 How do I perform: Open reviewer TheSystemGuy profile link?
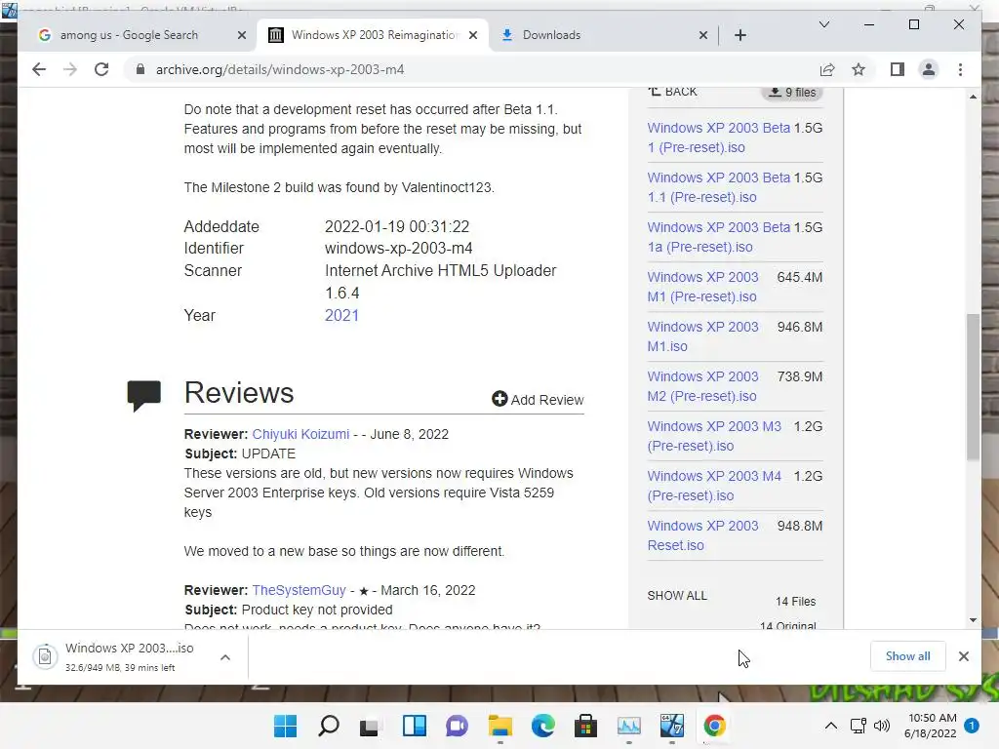tap(299, 590)
